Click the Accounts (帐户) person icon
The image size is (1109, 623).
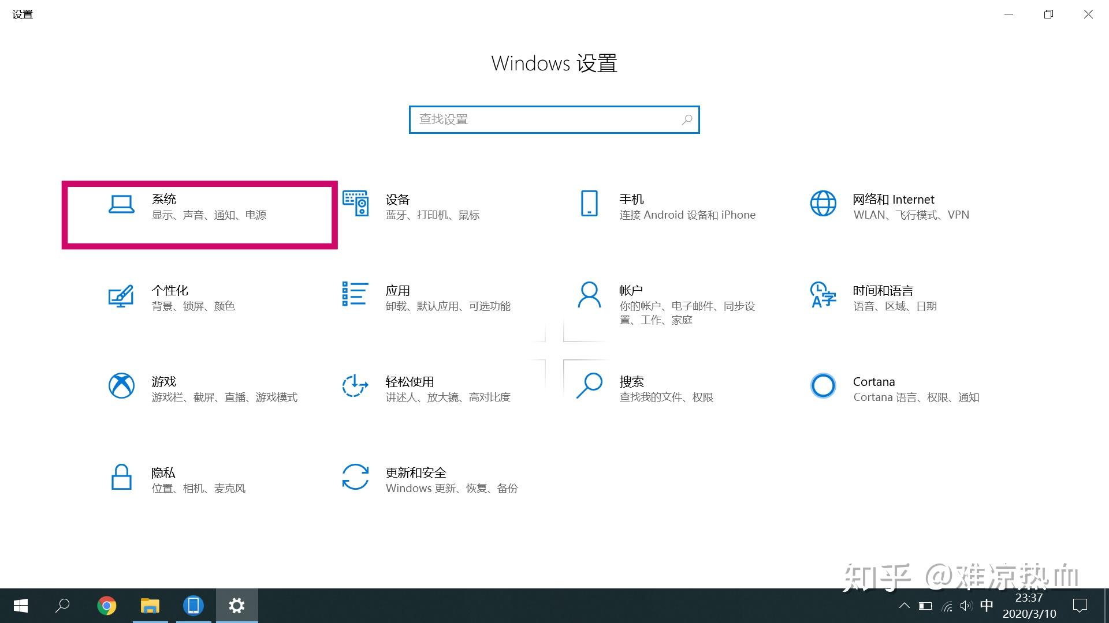pyautogui.click(x=589, y=295)
